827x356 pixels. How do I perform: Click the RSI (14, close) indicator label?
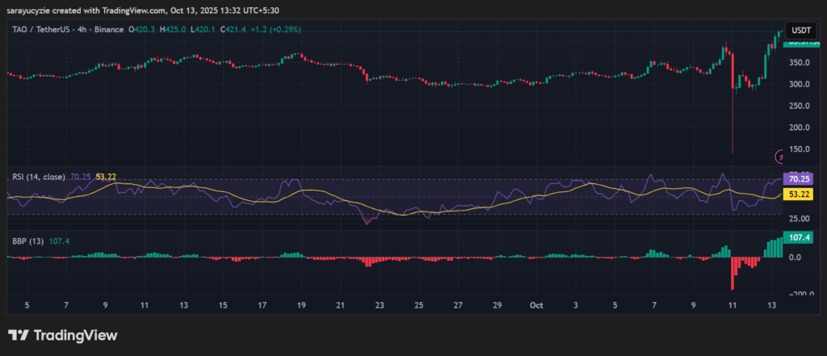tap(38, 176)
